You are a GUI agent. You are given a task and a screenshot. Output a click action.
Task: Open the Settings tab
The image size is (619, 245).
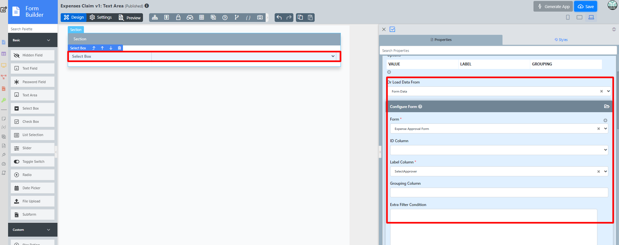101,17
